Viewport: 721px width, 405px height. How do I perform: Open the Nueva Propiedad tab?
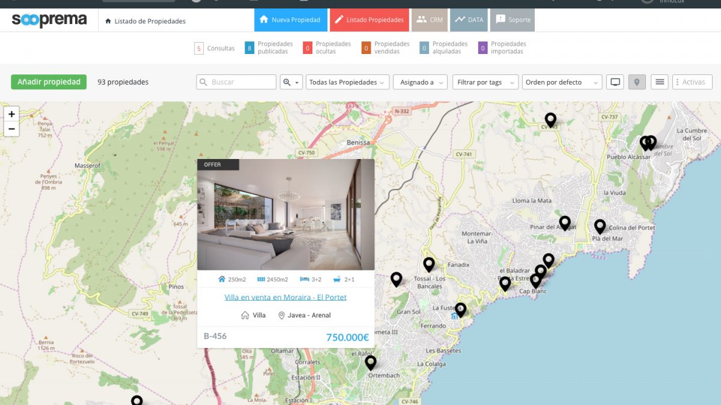(x=291, y=20)
